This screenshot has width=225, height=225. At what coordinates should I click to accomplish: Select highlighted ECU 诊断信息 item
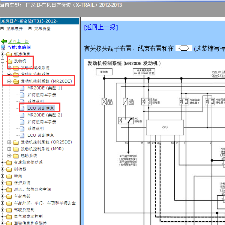pyautogui.click(x=40, y=108)
